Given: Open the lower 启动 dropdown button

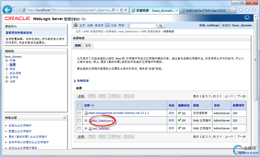Looking at the screenshot, I should 116,137.
